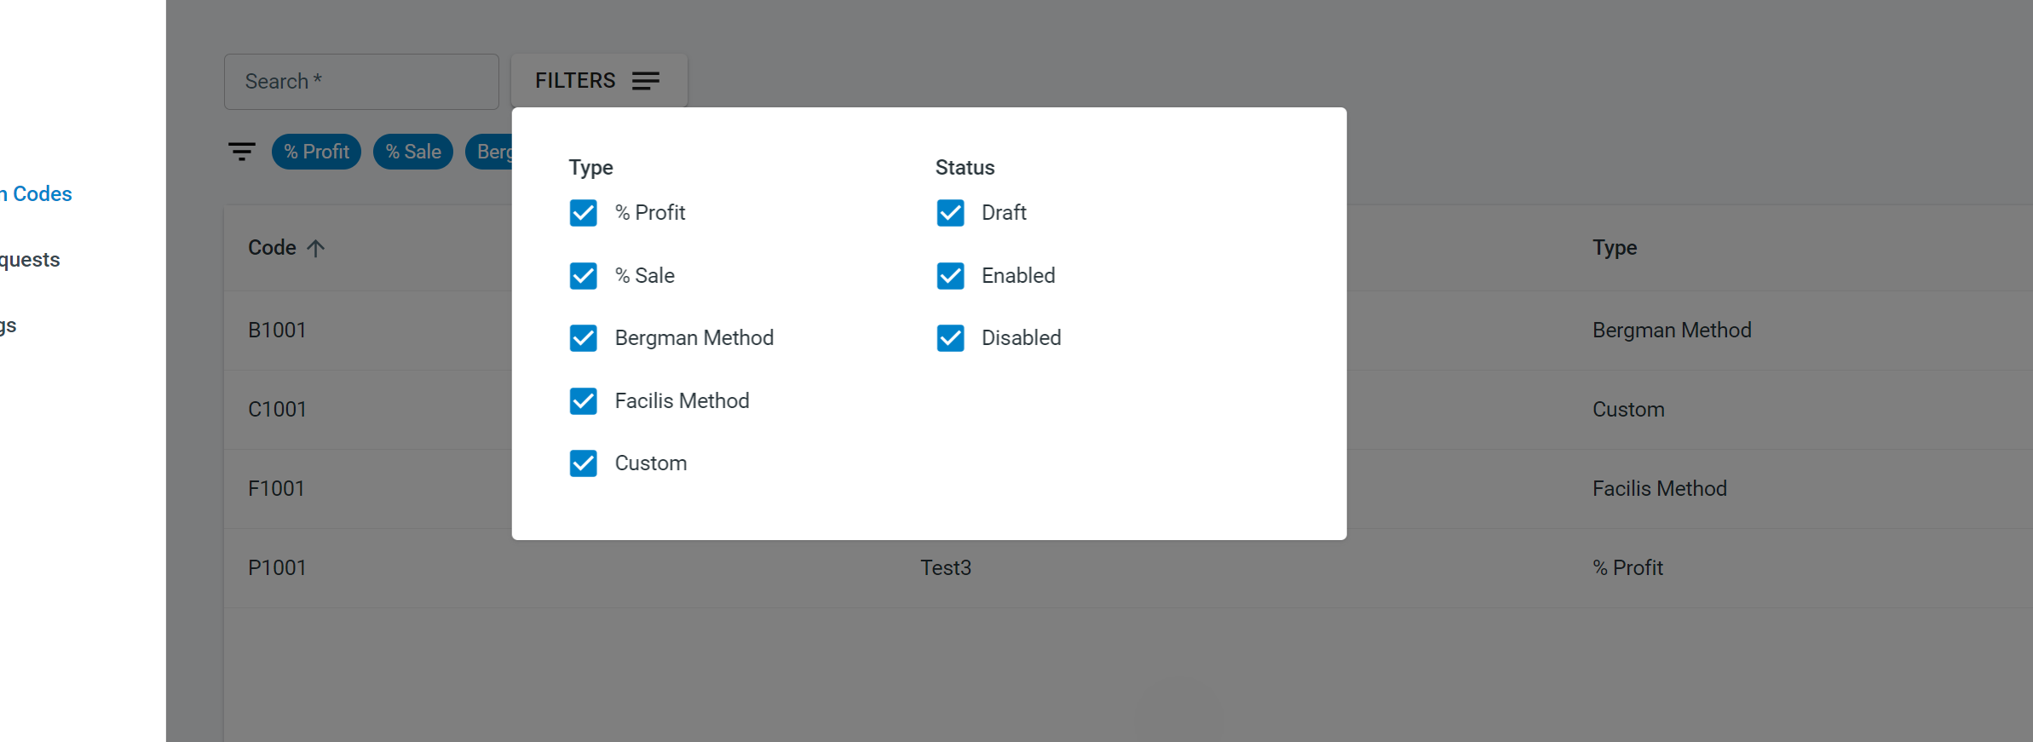The width and height of the screenshot is (2033, 742).
Task: Open the Codes sidebar link
Action: (x=37, y=194)
